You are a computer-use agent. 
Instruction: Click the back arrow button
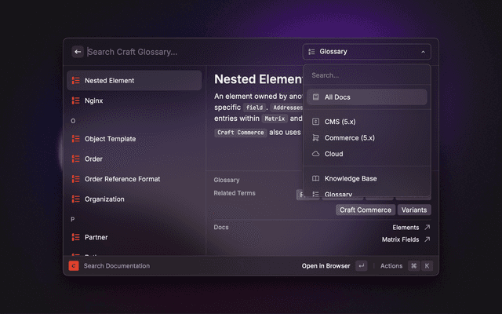[x=78, y=52]
